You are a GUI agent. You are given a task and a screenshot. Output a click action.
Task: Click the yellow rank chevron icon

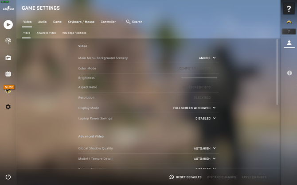(289, 22)
